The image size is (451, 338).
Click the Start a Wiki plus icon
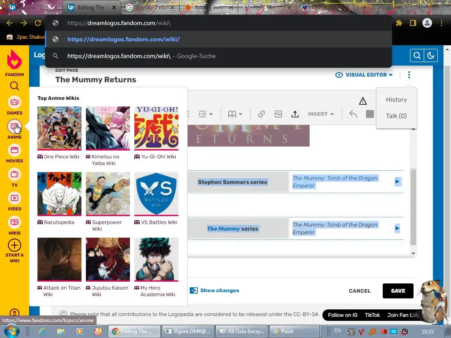tap(15, 246)
